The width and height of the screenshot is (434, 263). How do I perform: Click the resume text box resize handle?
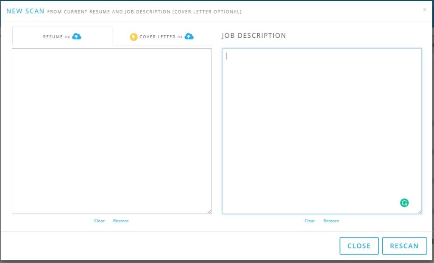209,212
